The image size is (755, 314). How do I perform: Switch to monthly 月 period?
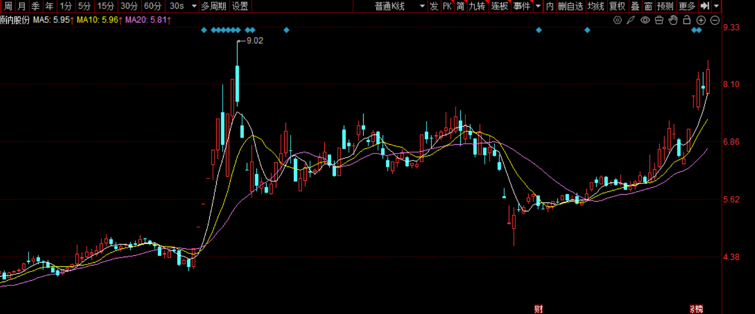tap(22, 6)
